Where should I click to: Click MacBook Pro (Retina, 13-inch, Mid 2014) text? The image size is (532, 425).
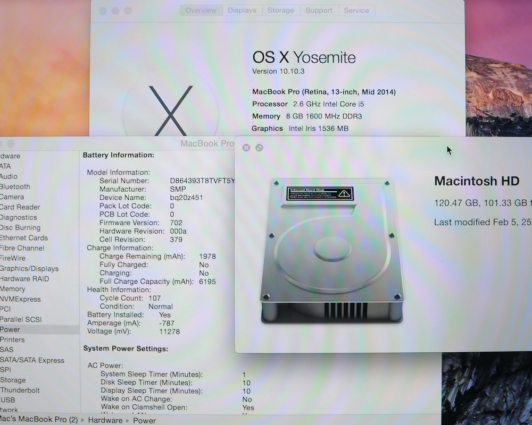(323, 92)
